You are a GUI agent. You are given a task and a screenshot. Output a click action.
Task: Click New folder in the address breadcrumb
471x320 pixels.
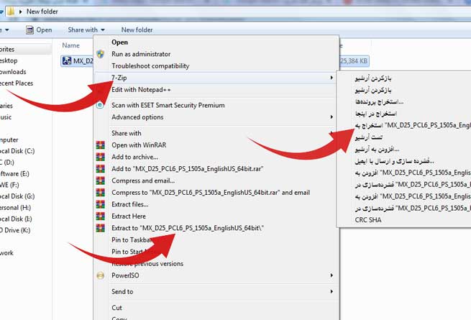tap(42, 12)
